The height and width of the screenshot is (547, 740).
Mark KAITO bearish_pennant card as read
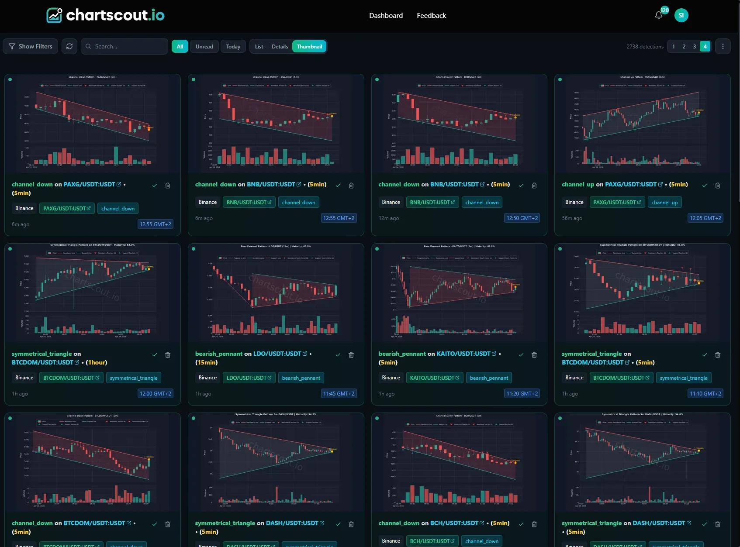click(x=521, y=355)
